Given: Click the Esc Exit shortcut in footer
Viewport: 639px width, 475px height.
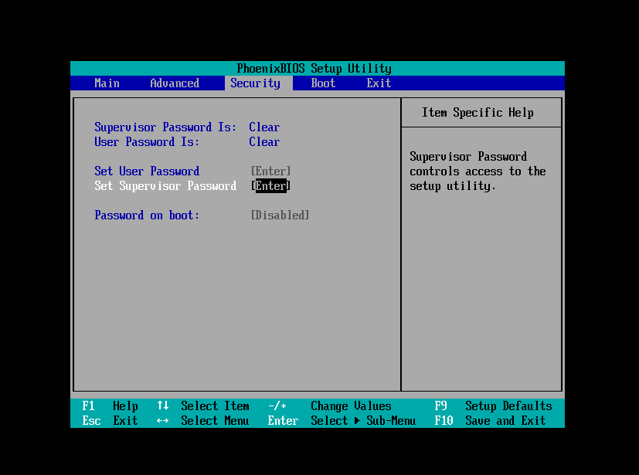Looking at the screenshot, I should [x=110, y=421].
